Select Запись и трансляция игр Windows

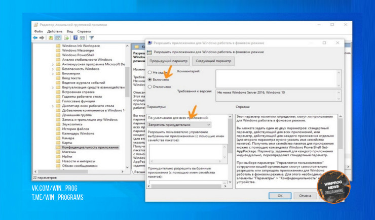point(90,120)
